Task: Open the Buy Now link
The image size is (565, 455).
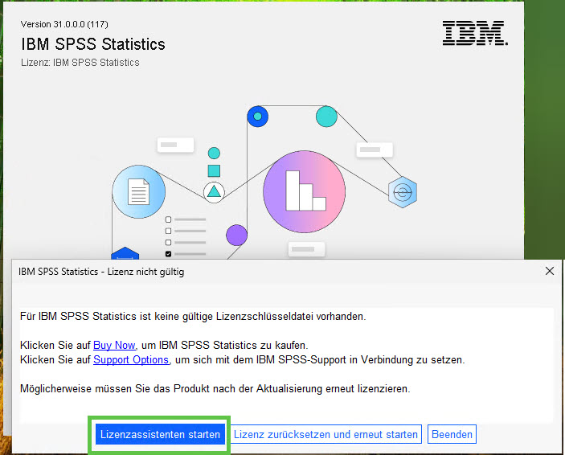Action: click(x=114, y=345)
